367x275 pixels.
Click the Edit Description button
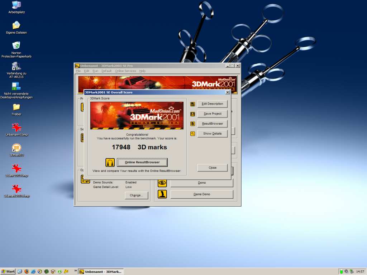[x=212, y=104]
